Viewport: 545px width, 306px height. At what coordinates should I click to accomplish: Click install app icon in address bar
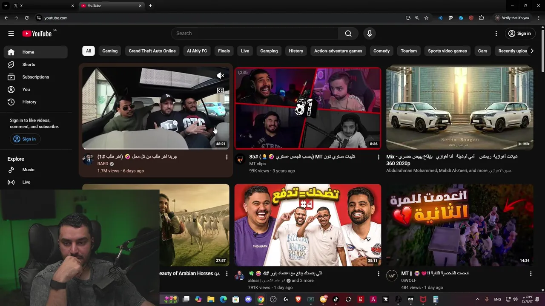(x=408, y=18)
